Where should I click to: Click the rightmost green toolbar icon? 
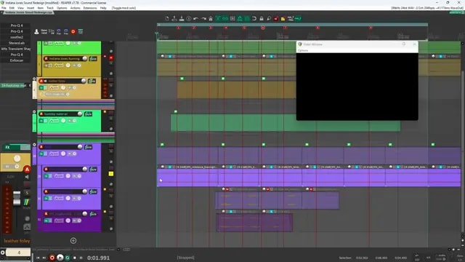298,18
